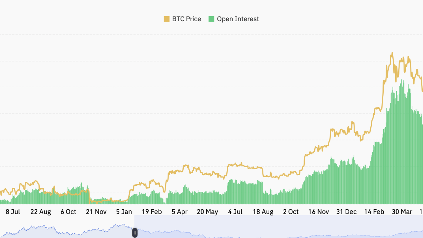Click the '19 Feb' axis label
This screenshot has width=423, height=238.
click(152, 212)
